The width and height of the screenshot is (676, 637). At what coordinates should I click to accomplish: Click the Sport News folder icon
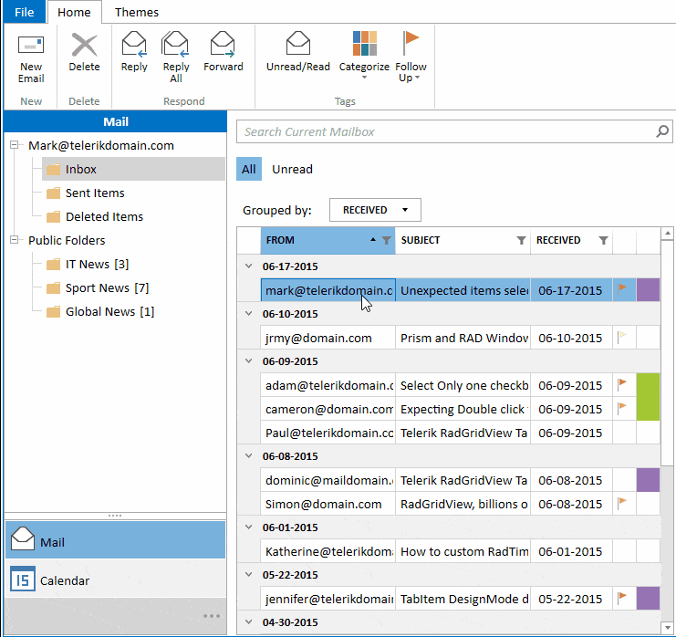pyautogui.click(x=53, y=287)
